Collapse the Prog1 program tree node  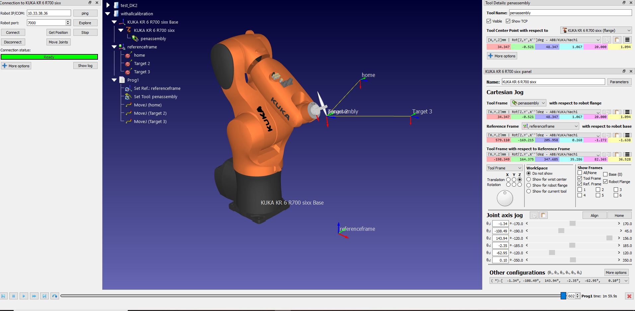(x=115, y=80)
